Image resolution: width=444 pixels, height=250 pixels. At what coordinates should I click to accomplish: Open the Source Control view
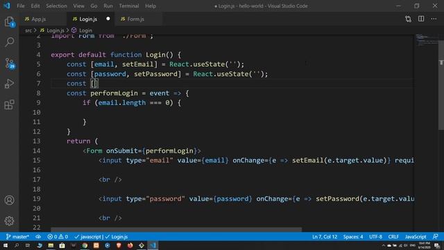(x=9, y=63)
